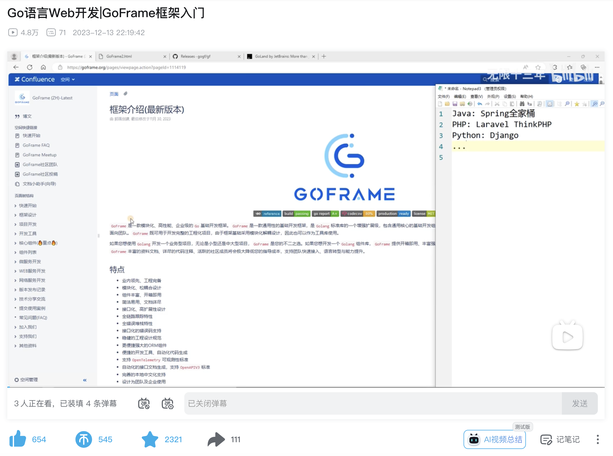Click the 发送 send button
The image size is (613, 456).
click(580, 404)
